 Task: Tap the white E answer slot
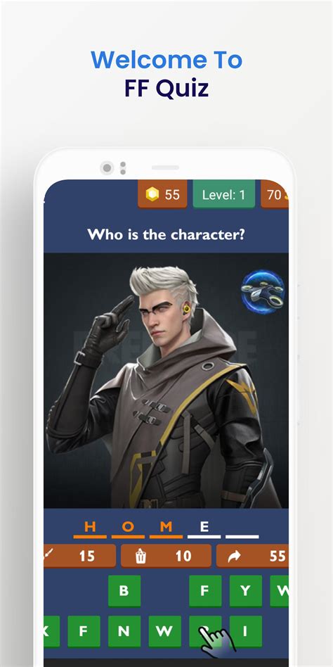(204, 528)
